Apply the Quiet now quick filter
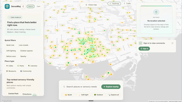 point(10,45)
